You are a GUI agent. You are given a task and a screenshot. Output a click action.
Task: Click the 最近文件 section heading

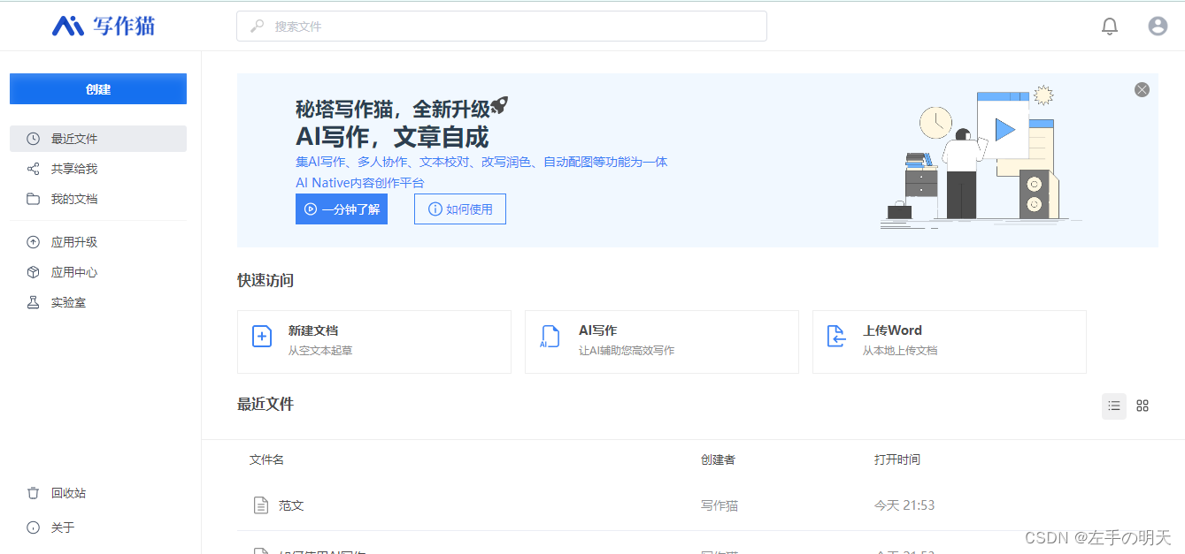coord(265,404)
